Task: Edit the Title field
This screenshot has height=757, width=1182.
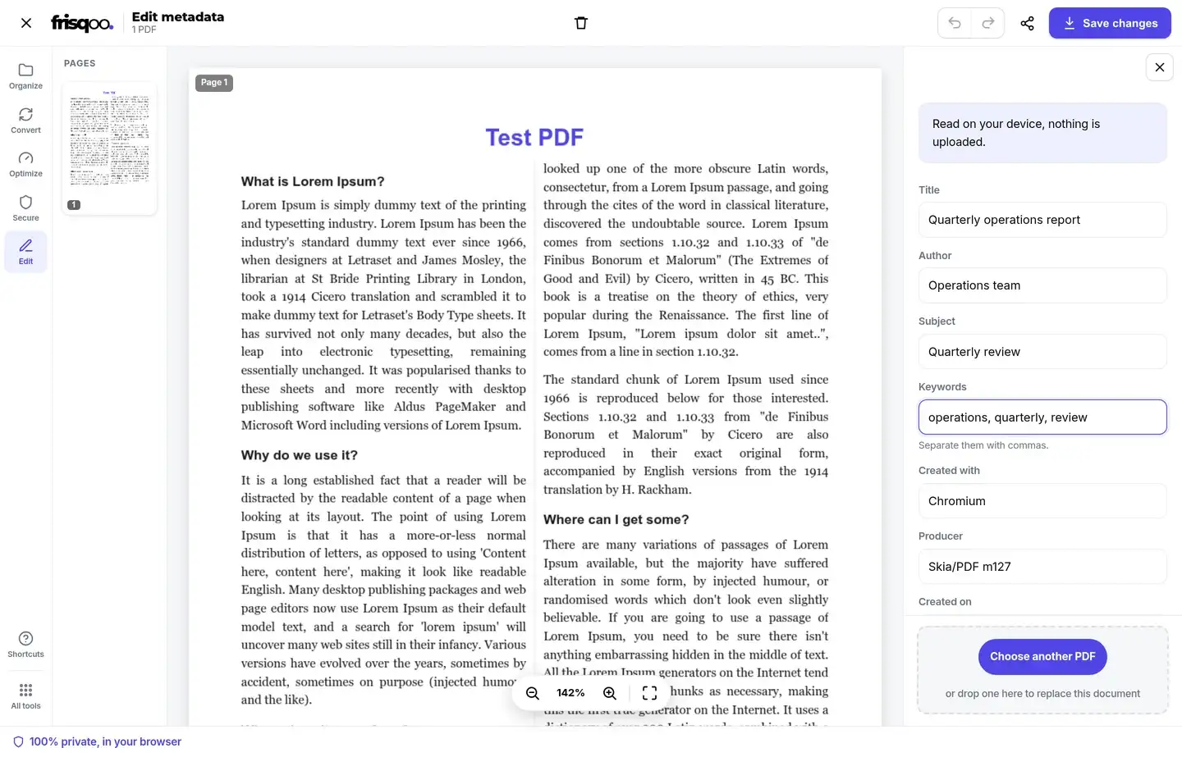Action: [1042, 220]
